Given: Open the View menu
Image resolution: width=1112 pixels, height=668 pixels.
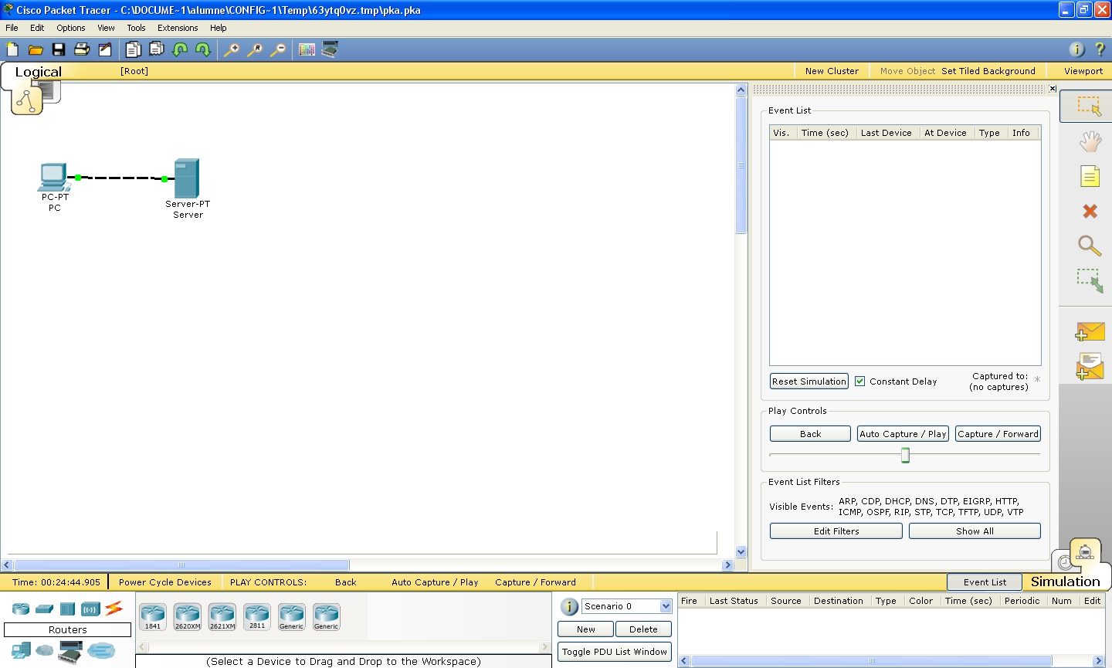Looking at the screenshot, I should point(106,28).
